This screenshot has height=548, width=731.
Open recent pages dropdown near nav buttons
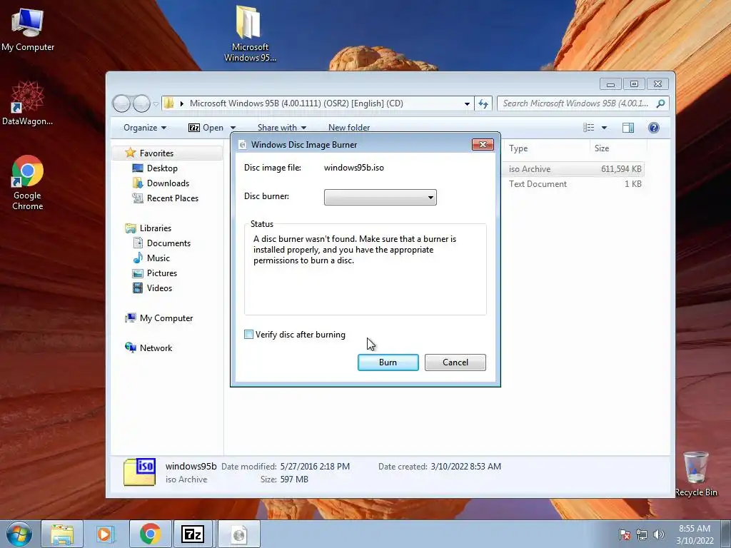(156, 104)
